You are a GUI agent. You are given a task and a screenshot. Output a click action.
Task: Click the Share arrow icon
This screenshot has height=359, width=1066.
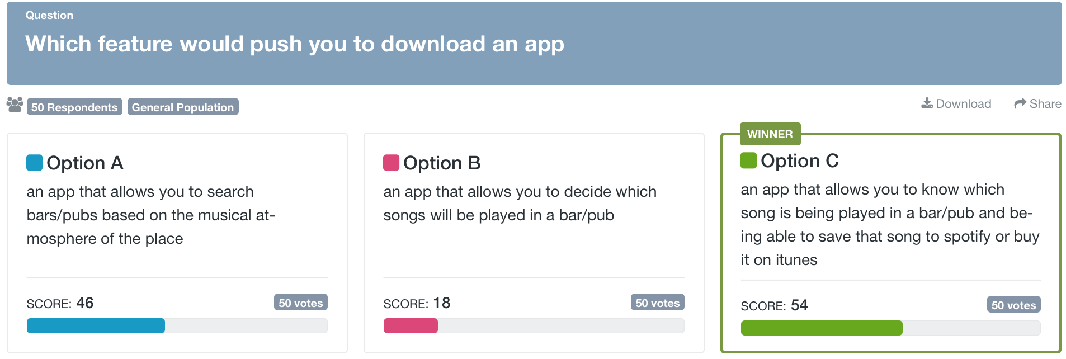coord(1020,103)
